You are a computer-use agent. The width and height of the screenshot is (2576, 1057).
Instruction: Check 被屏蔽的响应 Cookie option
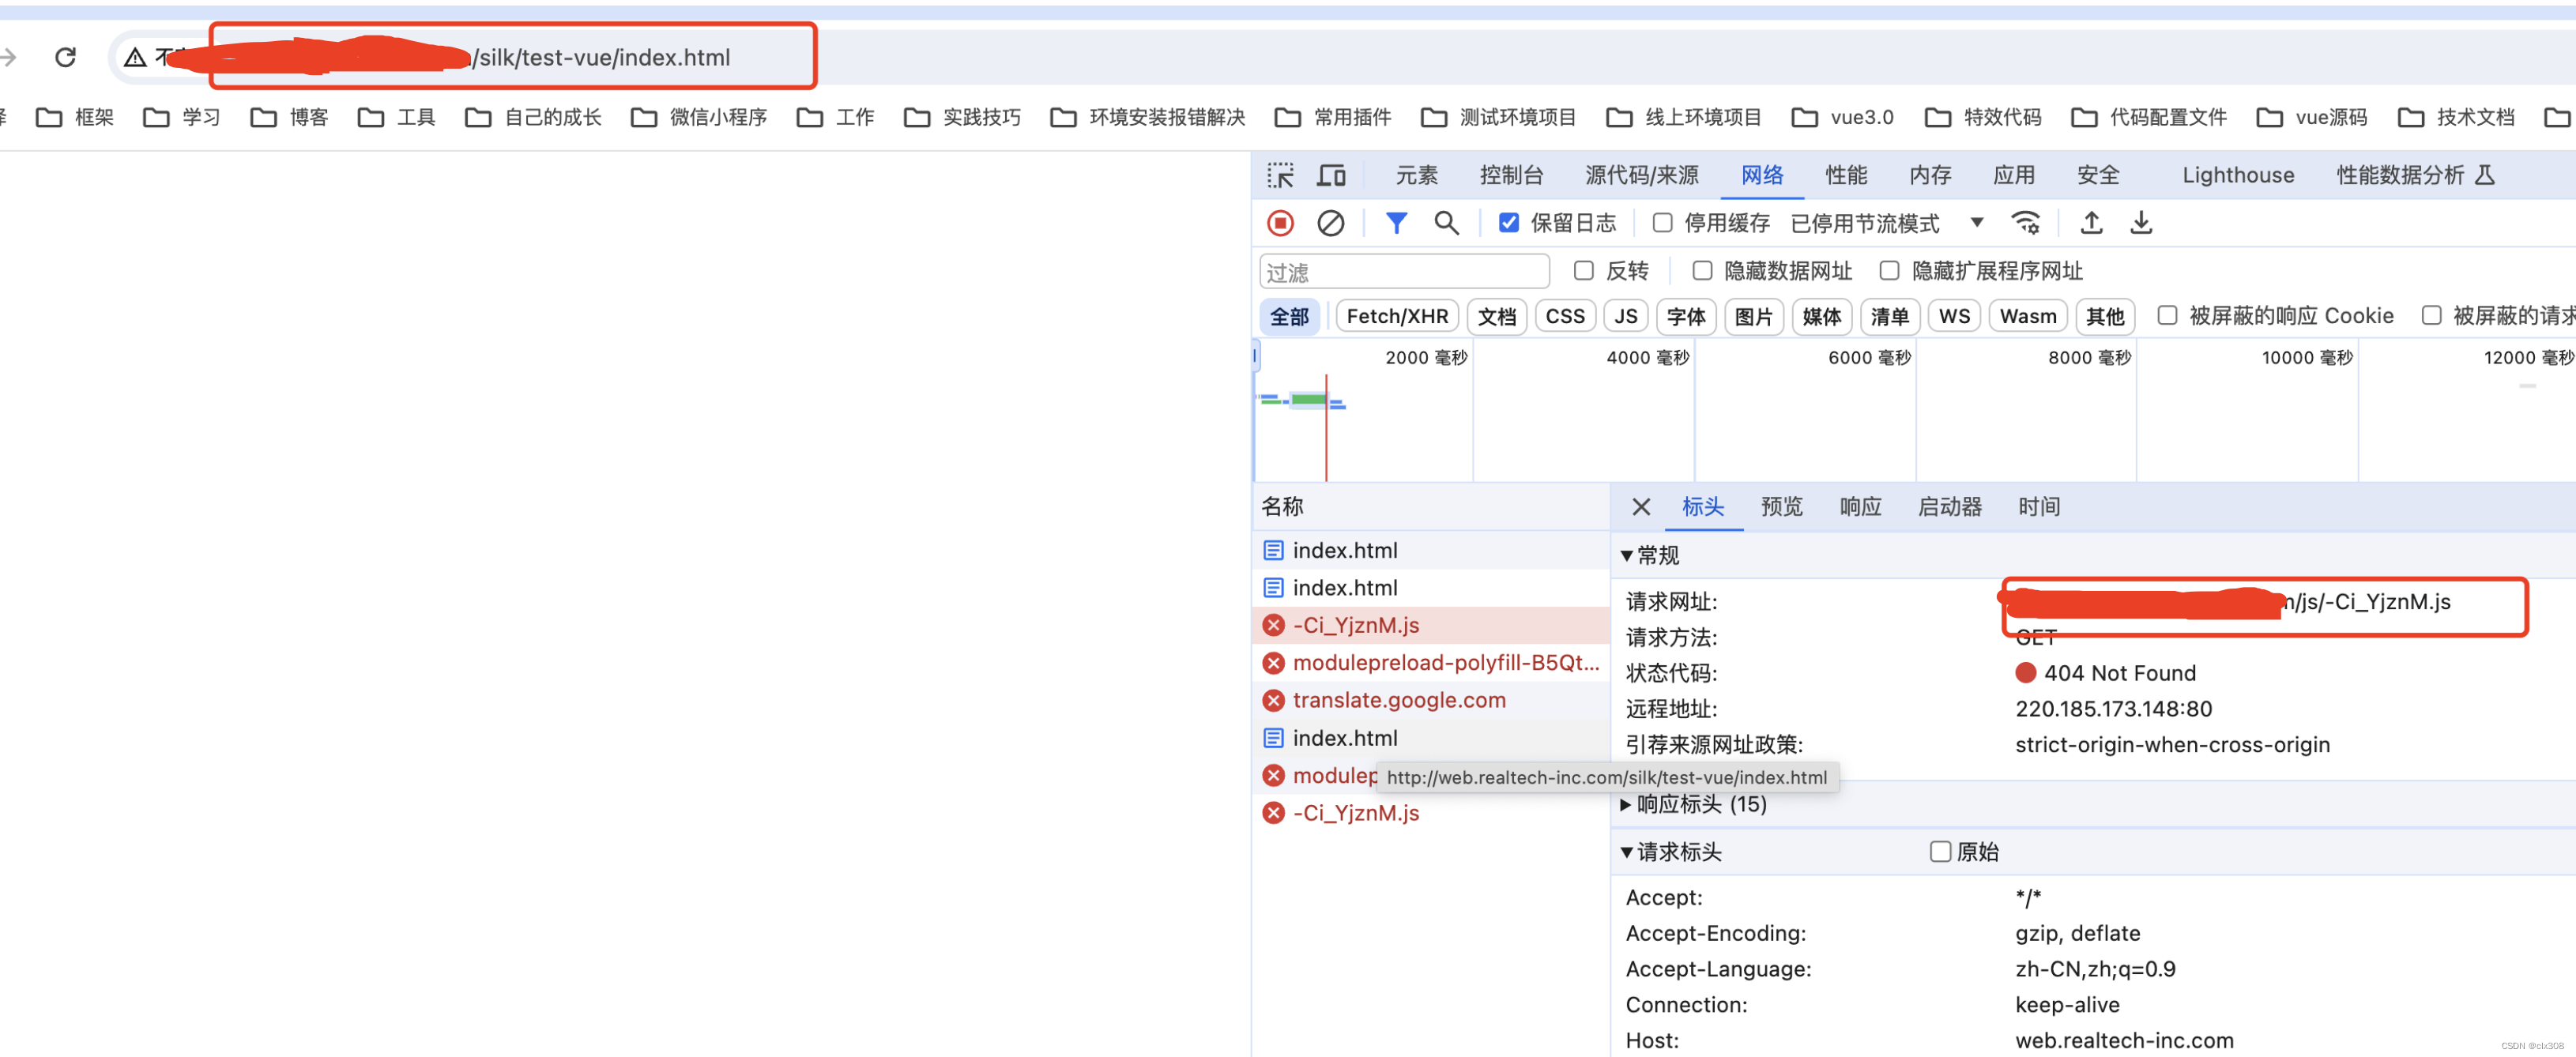pyautogui.click(x=2167, y=316)
